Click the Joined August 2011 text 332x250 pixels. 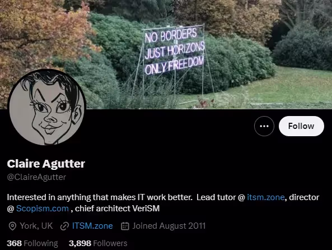click(169, 226)
